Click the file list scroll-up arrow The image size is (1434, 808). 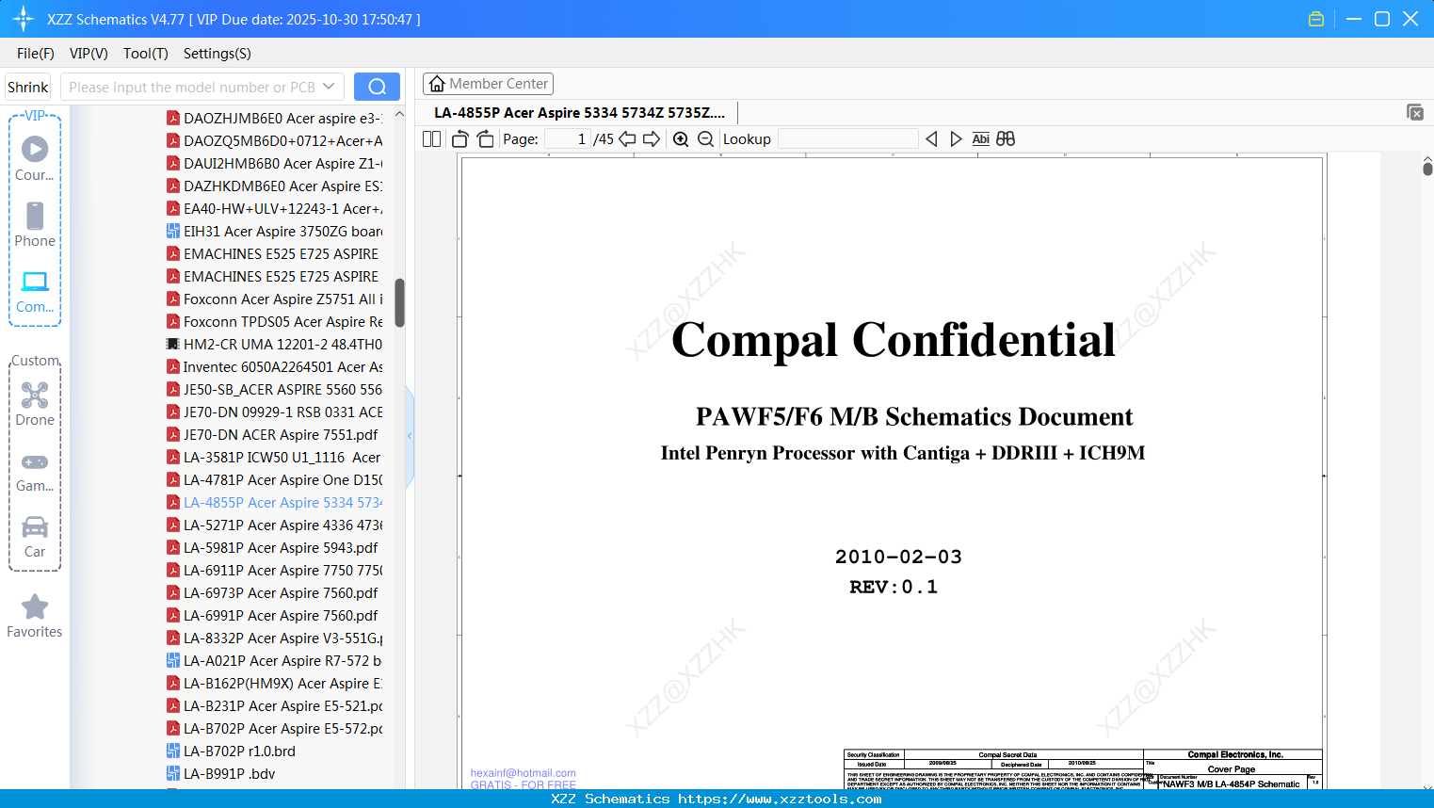(x=399, y=114)
